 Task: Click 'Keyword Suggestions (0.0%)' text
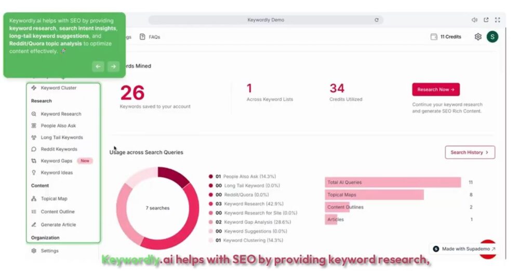[256, 232]
